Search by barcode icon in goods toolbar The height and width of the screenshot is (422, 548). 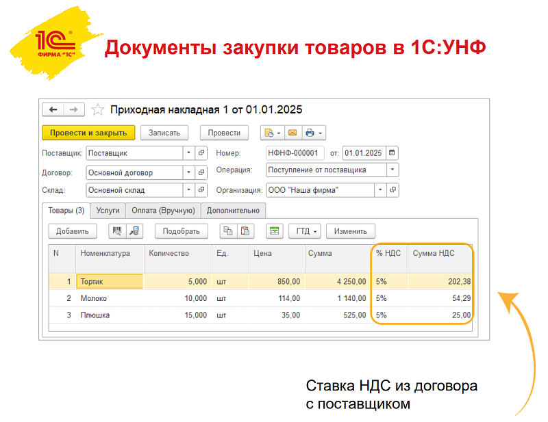[117, 231]
